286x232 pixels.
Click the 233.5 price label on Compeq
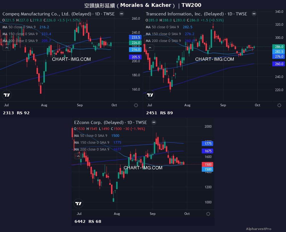coord(135,37)
